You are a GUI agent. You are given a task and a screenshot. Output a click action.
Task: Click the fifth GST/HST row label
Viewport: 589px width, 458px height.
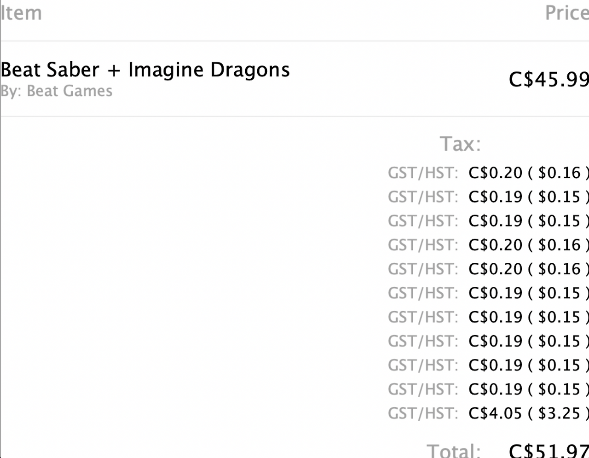[x=423, y=269]
